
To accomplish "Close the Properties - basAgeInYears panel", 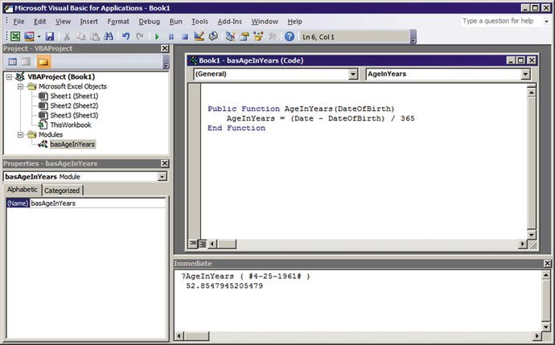I will (x=165, y=163).
